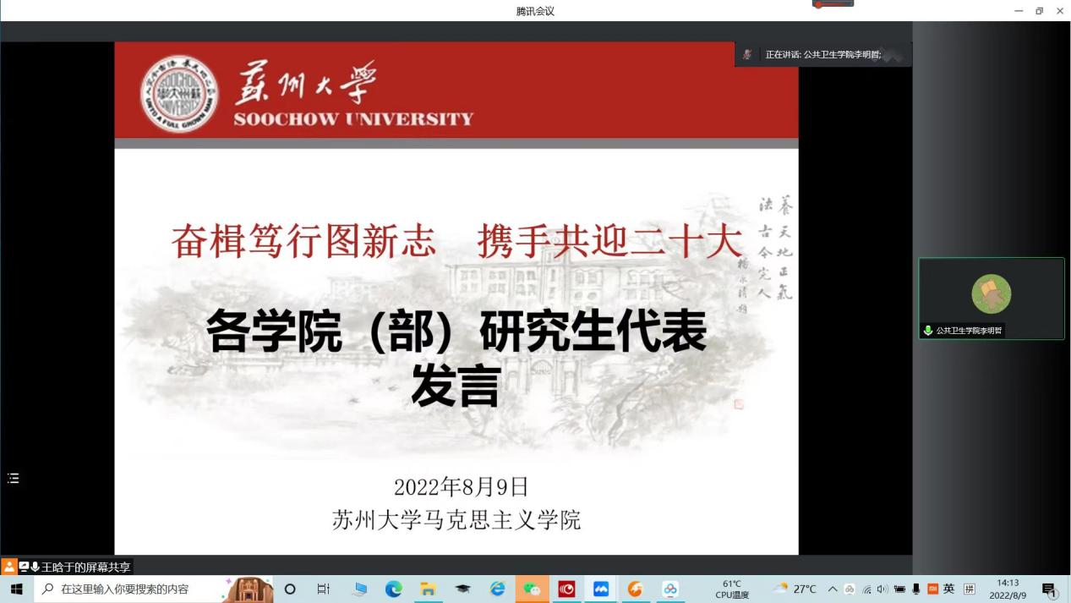Select the 公共卫生学院李明哲 participant video tile
The image size is (1071, 603).
coord(991,298)
